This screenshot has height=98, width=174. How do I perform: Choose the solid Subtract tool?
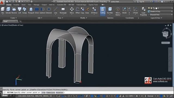click(x=42, y=10)
